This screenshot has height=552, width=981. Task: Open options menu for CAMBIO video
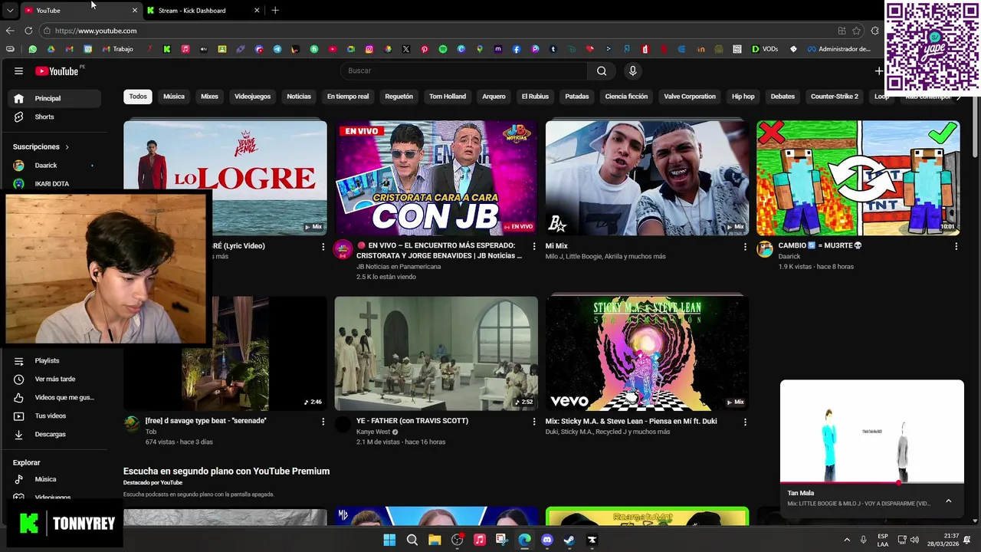(x=956, y=247)
